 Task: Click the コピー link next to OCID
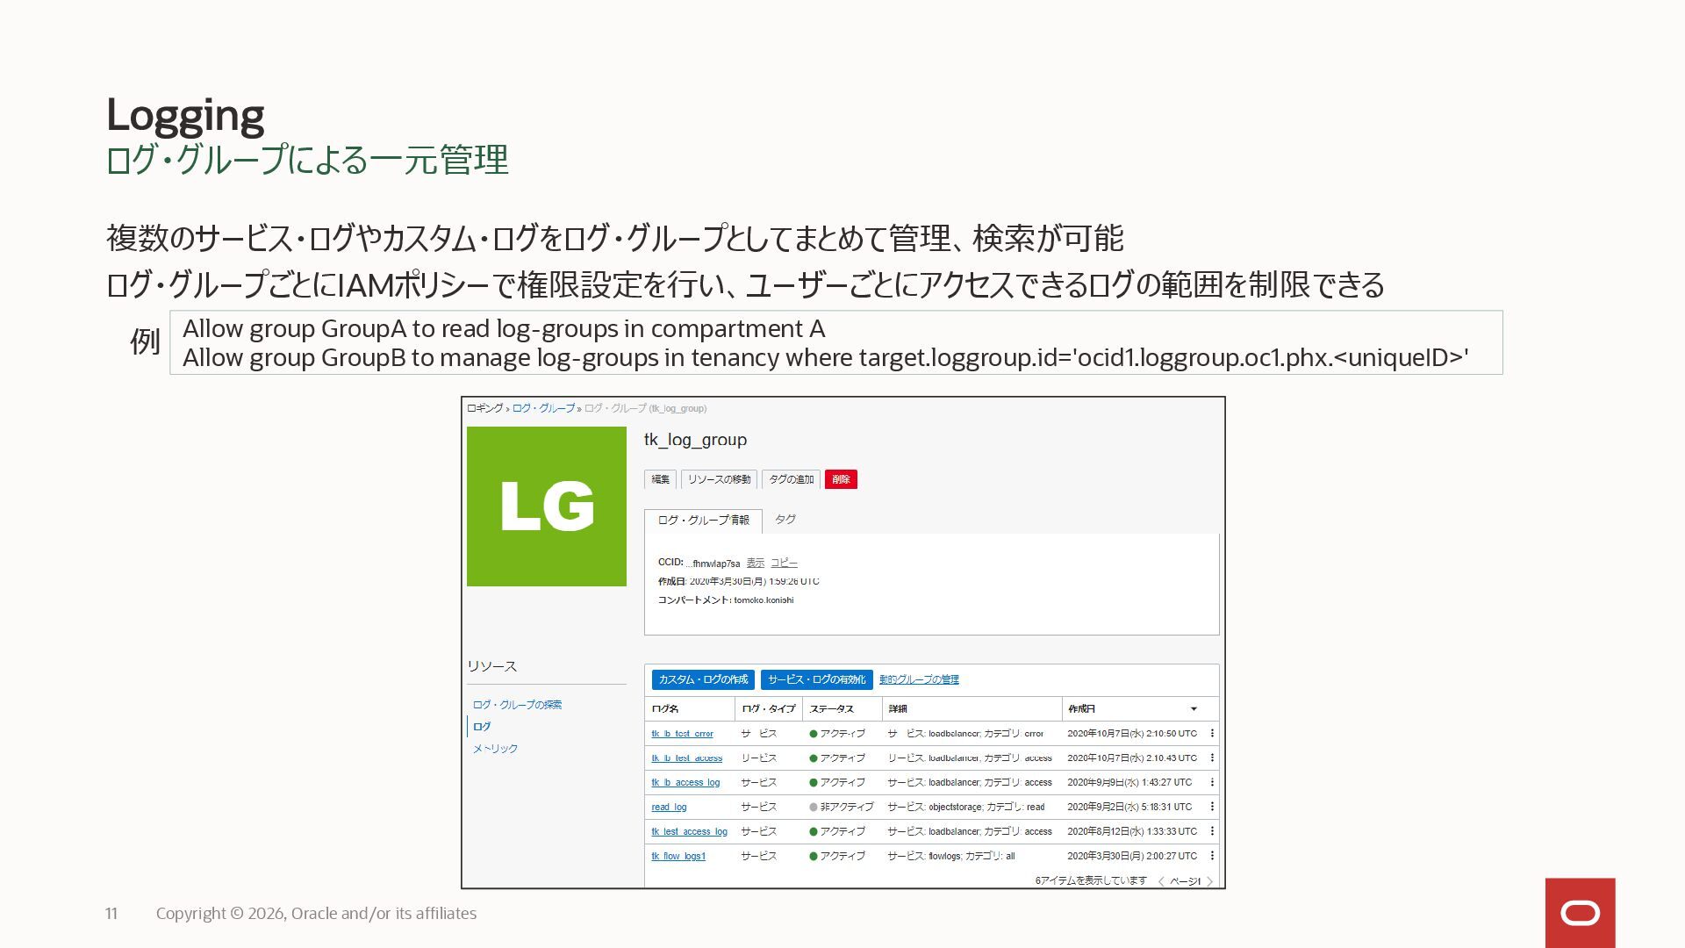point(784,564)
